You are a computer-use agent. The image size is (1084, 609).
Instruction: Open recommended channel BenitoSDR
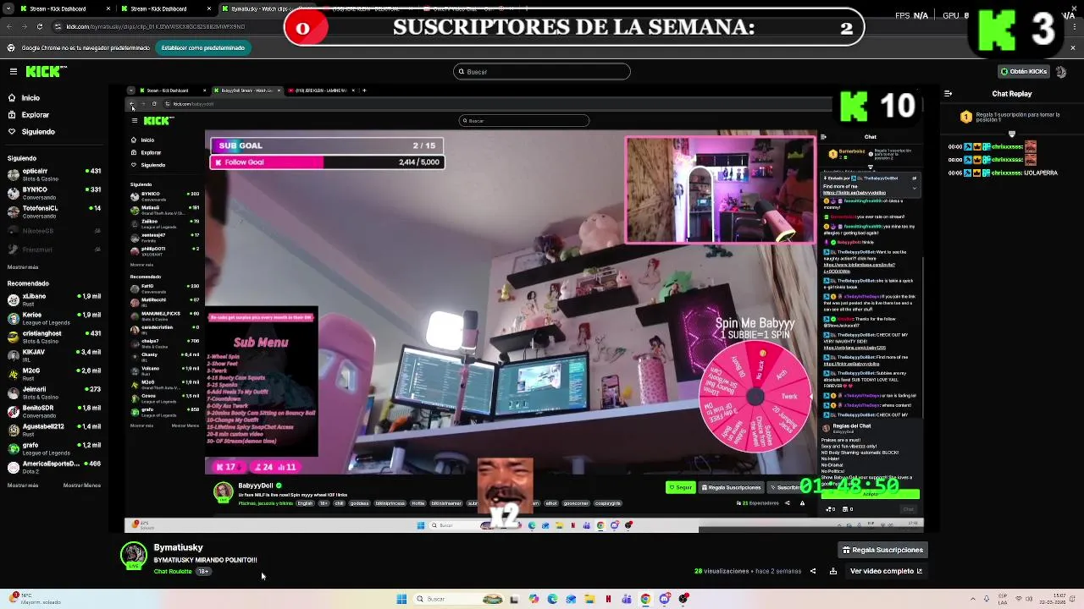54,411
